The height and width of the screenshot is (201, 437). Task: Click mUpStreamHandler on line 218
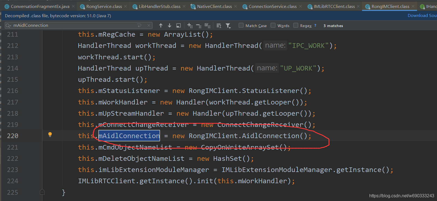point(131,113)
